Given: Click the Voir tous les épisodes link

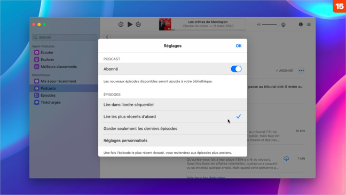Looking at the screenshot, I should click(x=206, y=177).
